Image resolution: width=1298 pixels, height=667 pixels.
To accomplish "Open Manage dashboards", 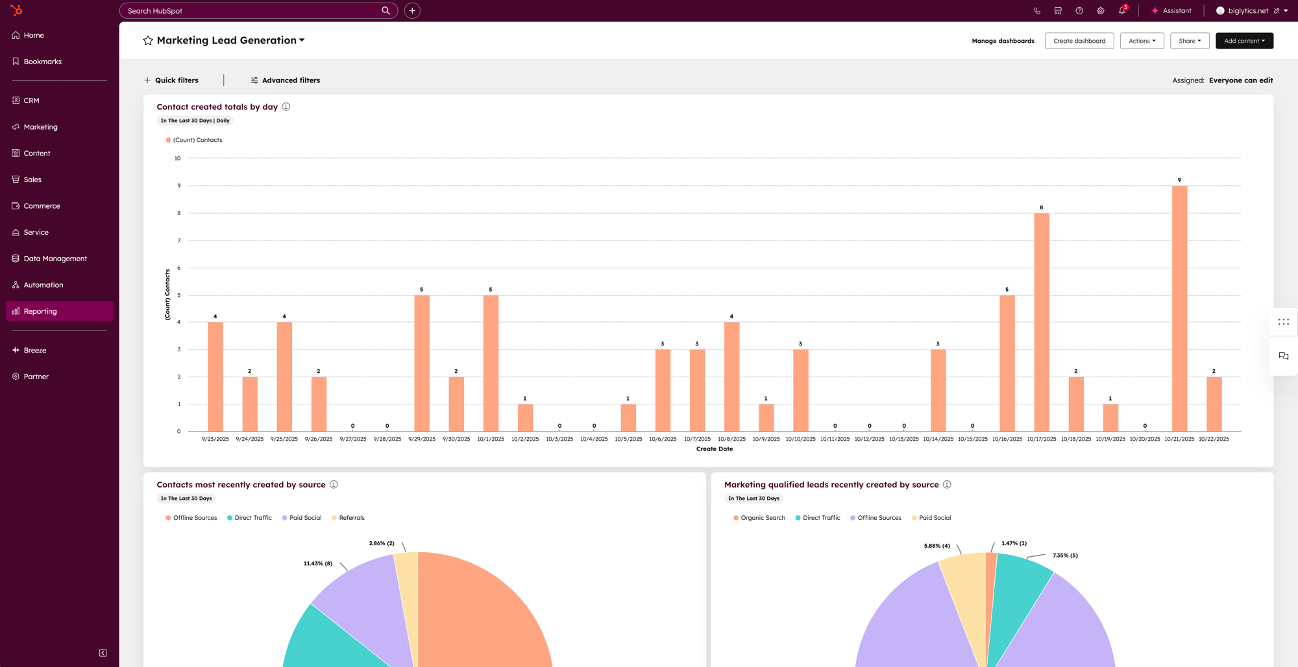I will tap(1003, 40).
